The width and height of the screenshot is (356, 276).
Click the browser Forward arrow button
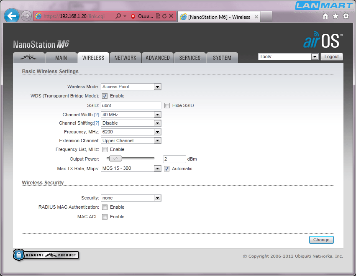[26, 16]
